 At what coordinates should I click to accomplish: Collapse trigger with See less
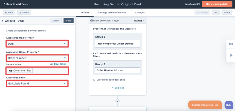(x=117, y=88)
